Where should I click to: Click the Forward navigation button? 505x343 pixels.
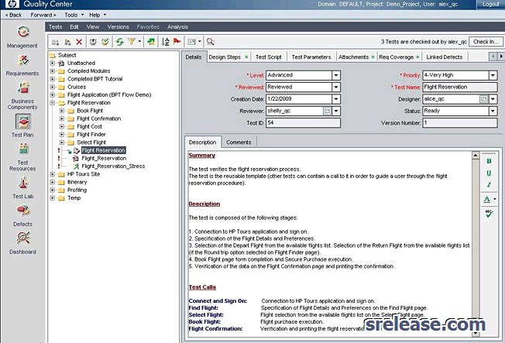click(x=43, y=15)
